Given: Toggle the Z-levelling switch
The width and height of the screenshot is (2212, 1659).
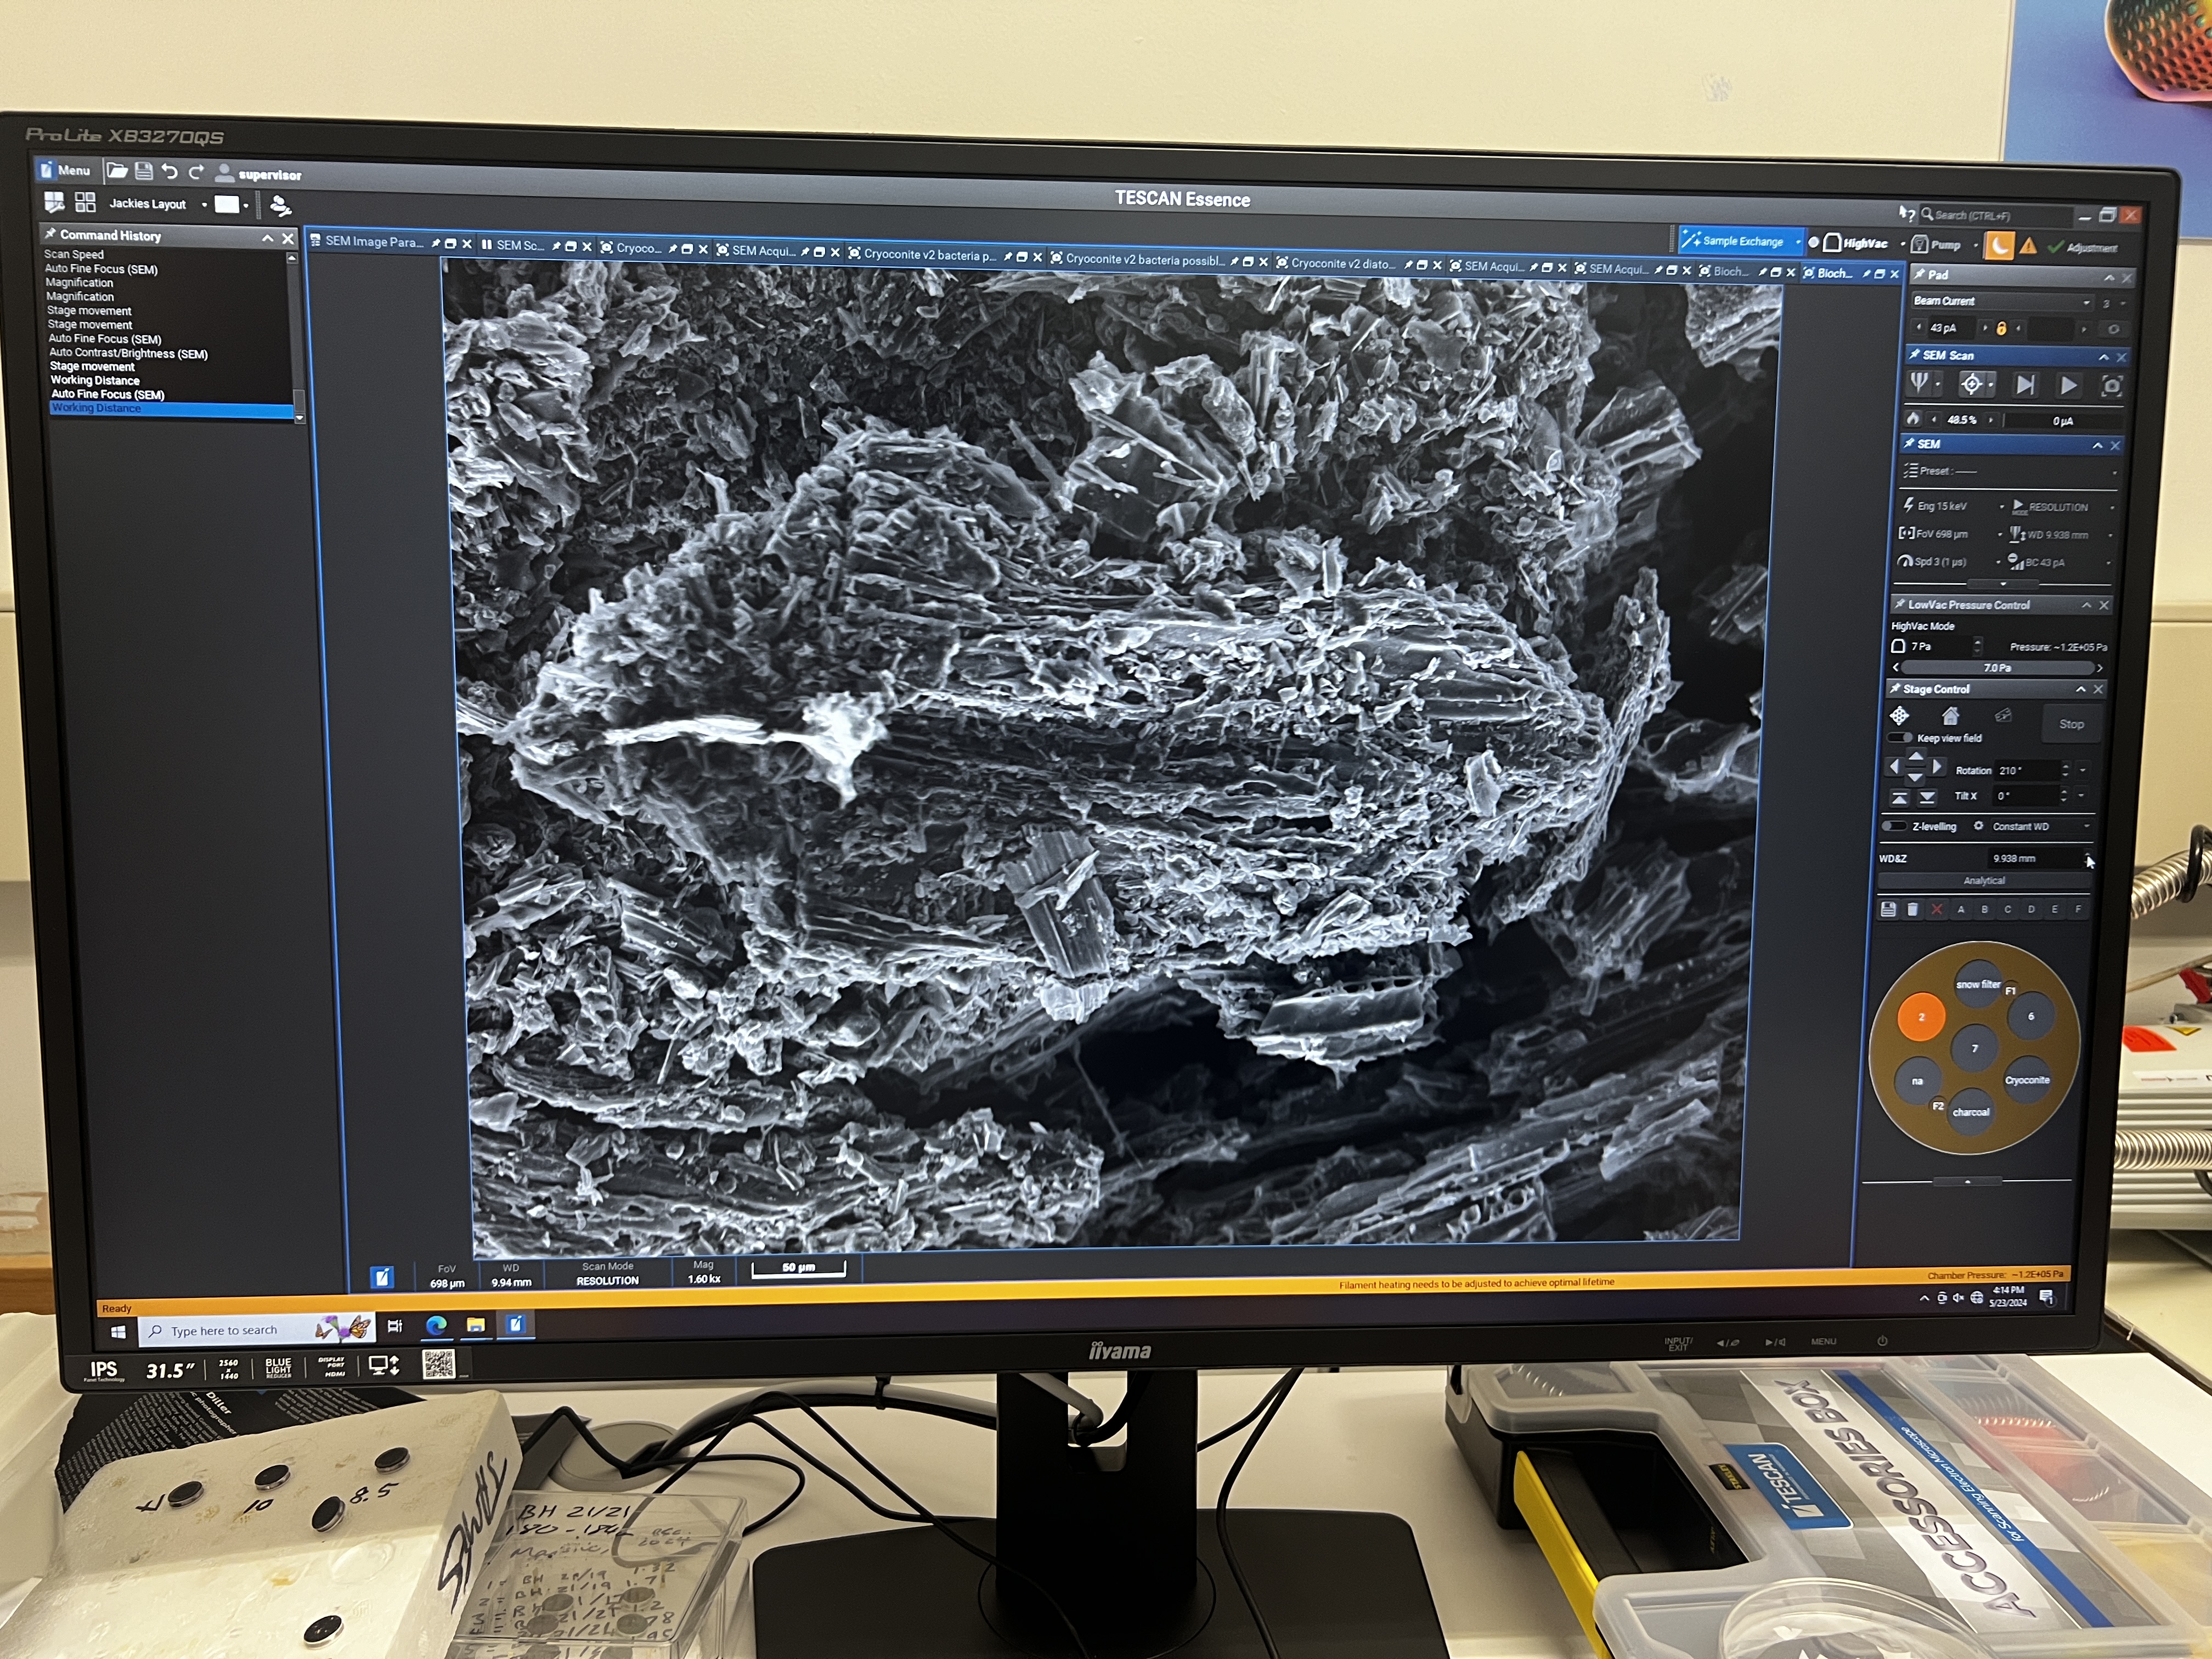Looking at the screenshot, I should 1894,826.
